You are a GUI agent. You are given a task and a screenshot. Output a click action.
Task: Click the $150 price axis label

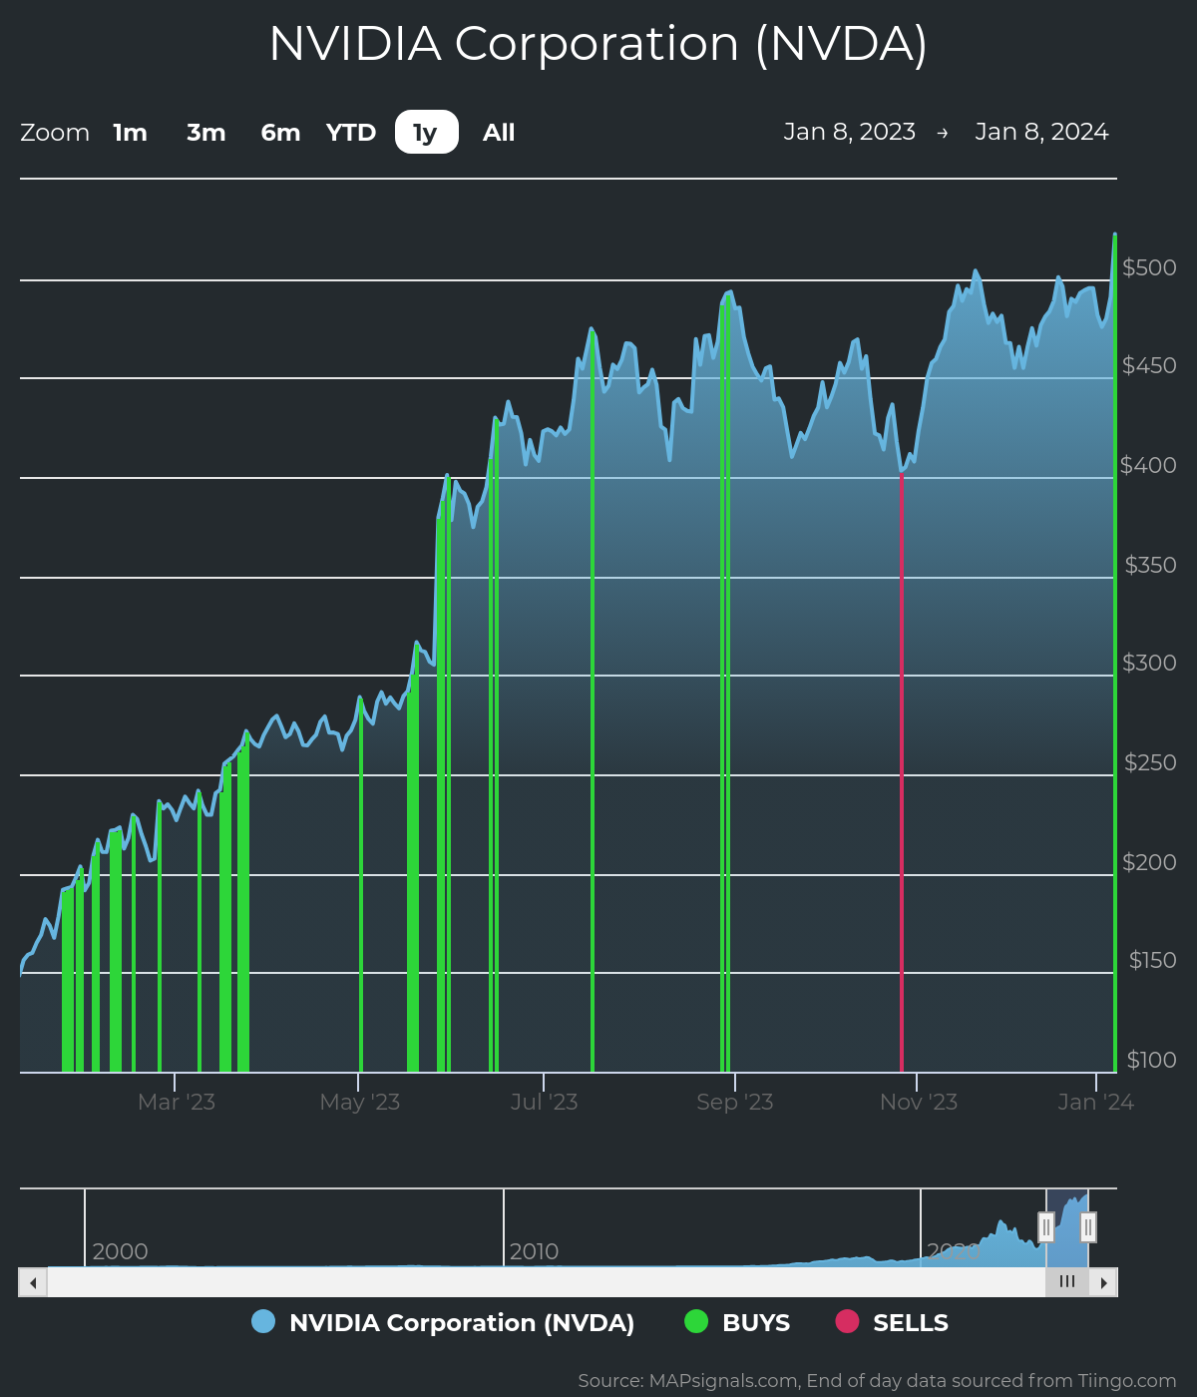click(1152, 960)
